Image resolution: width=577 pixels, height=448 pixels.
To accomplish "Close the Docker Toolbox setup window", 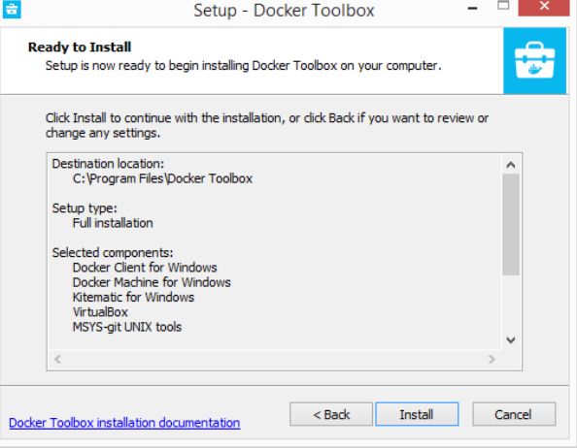I will click(544, 7).
